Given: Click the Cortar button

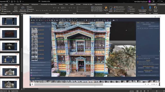Looking at the screenshot, I should pos(4,7).
